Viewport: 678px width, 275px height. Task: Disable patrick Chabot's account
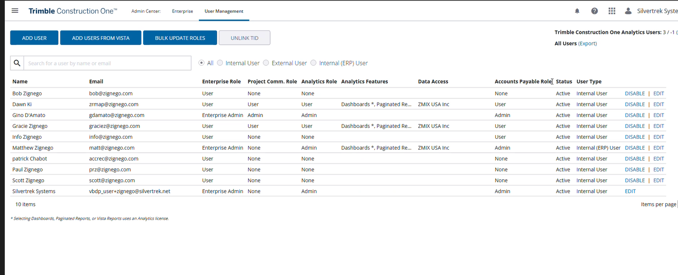pyautogui.click(x=635, y=159)
